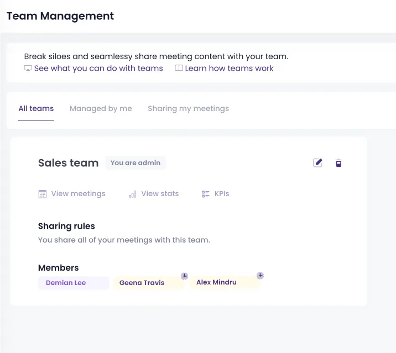Click the You are admin badge

coord(136,163)
